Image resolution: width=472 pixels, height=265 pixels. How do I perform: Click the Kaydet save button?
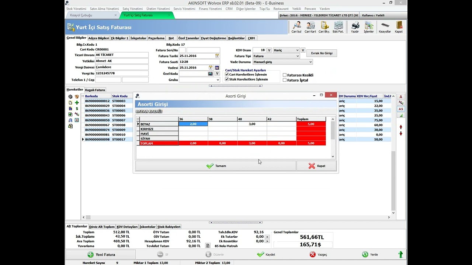click(x=266, y=254)
